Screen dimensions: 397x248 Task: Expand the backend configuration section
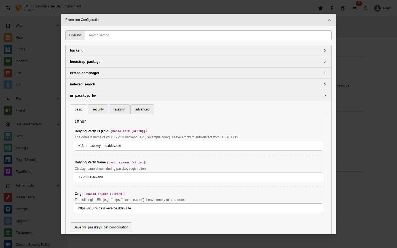(198, 50)
